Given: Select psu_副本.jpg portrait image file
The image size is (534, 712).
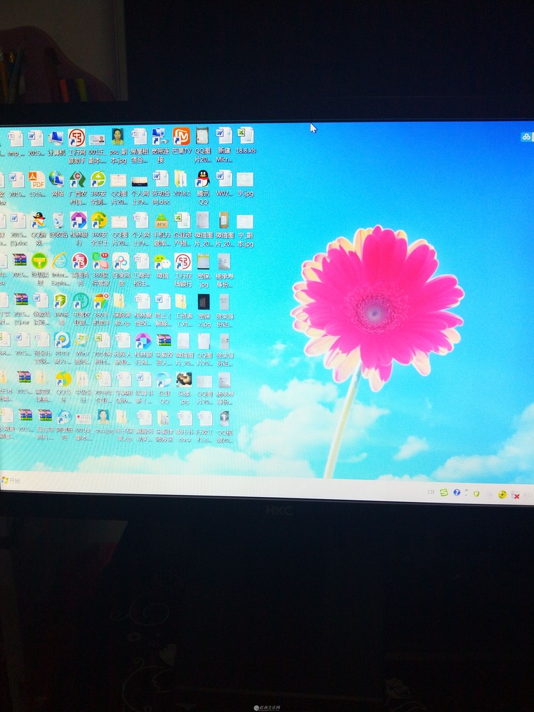Looking at the screenshot, I should point(118,146).
